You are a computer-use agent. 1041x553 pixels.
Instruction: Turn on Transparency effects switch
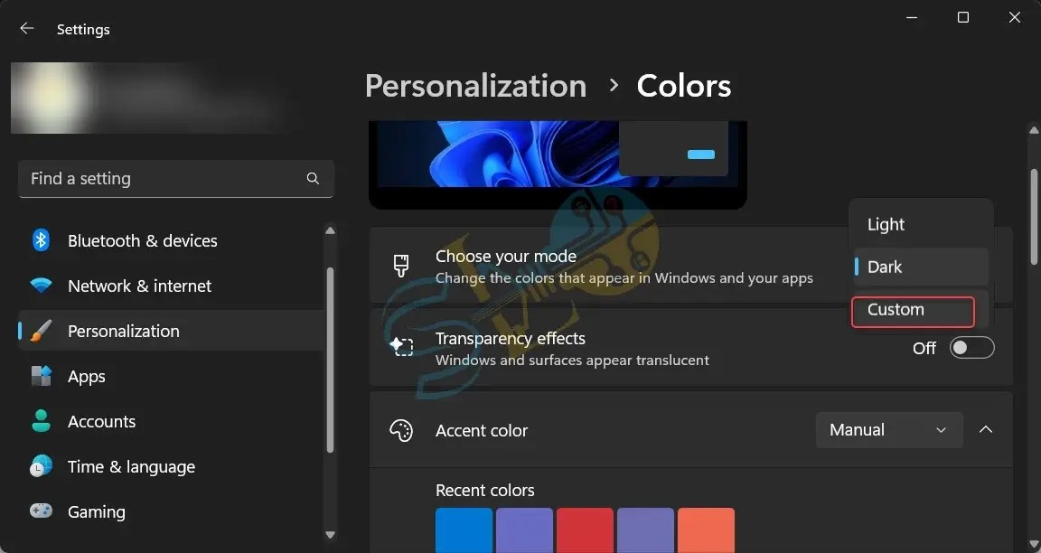971,348
